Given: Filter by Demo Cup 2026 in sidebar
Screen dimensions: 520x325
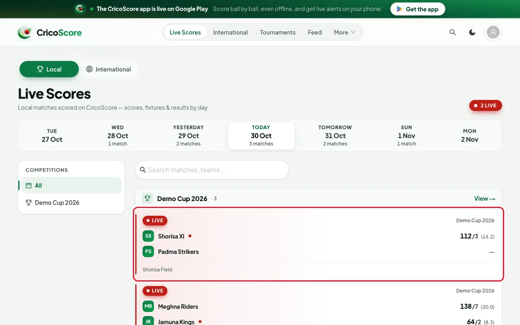Looking at the screenshot, I should [71, 203].
